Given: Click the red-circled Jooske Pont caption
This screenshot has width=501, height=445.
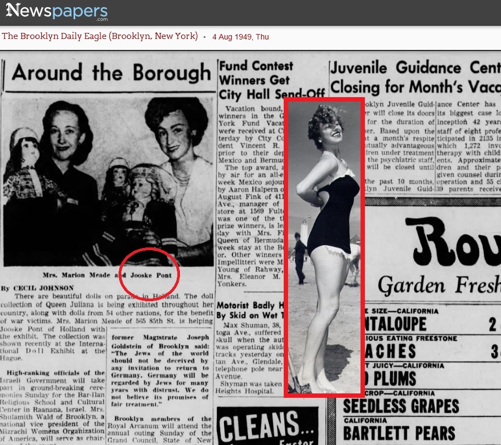Looking at the screenshot, I should (x=150, y=274).
